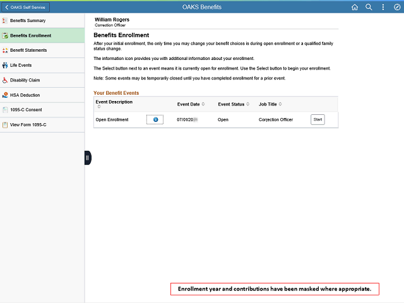Go back to OAKS Self Service
The height and width of the screenshot is (303, 404).
pos(25,7)
